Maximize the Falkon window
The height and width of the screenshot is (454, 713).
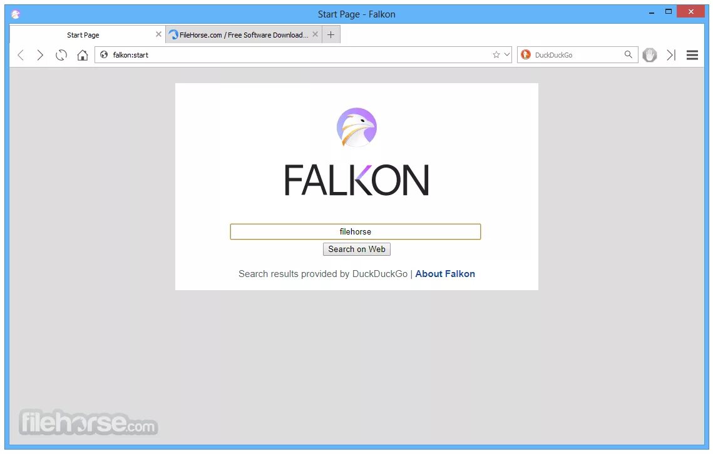(669, 12)
